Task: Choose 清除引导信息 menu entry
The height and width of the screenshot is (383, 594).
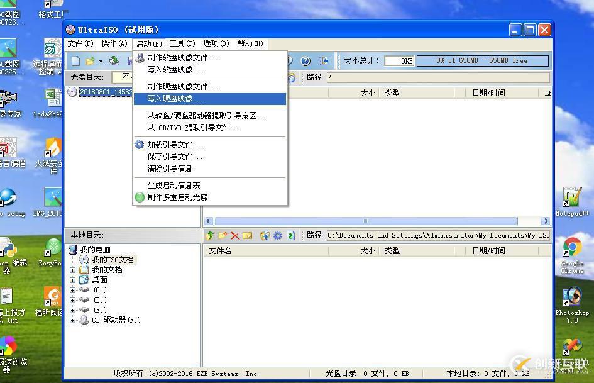Action: [x=210, y=169]
